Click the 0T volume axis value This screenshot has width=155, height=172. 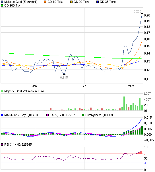click(x=146, y=111)
